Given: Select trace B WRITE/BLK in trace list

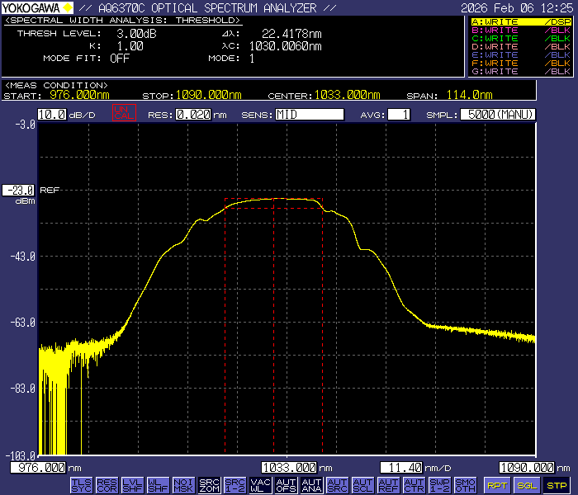Looking at the screenshot, I should [x=520, y=30].
